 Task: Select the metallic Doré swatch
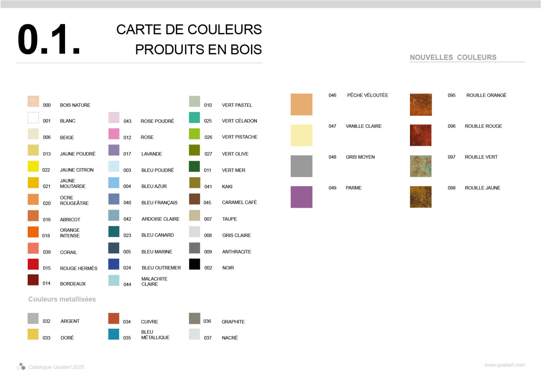33,334
